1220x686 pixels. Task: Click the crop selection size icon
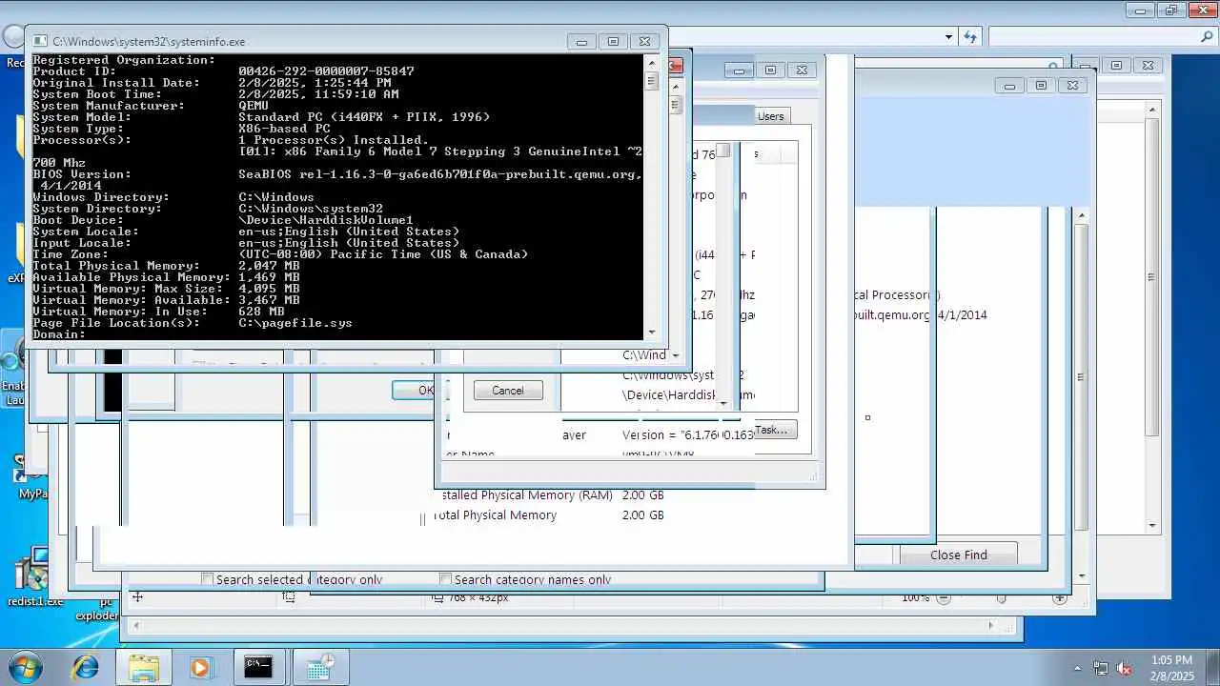(289, 597)
